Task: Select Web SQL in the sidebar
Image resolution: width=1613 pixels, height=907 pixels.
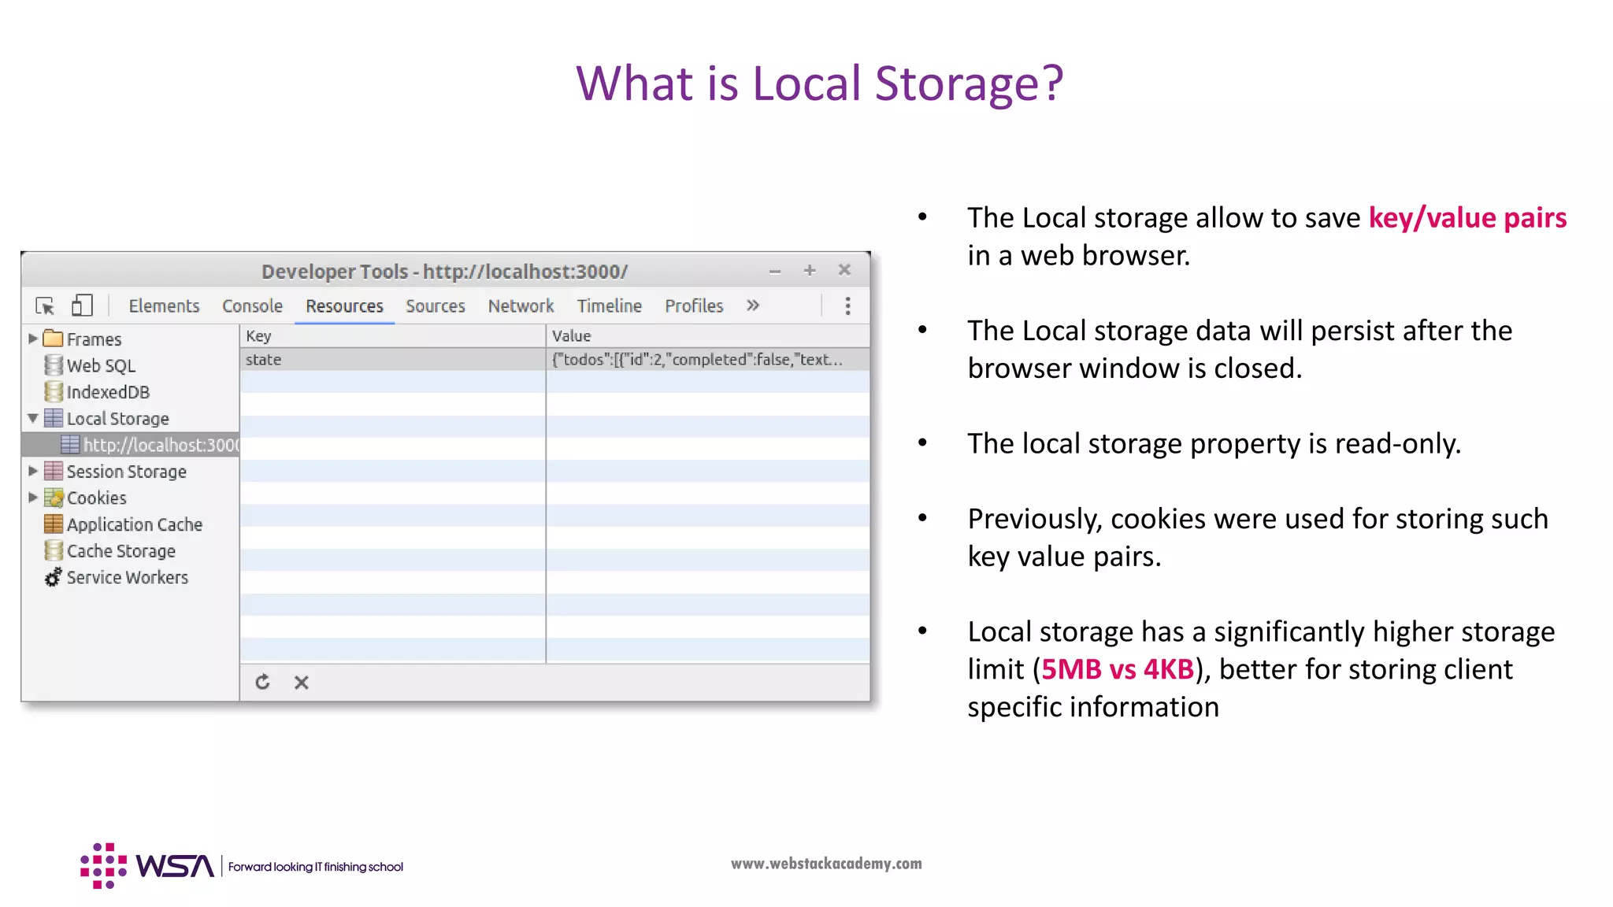Action: coord(101,365)
